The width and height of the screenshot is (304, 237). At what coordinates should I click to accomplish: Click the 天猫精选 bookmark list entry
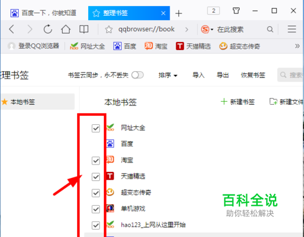click(133, 176)
